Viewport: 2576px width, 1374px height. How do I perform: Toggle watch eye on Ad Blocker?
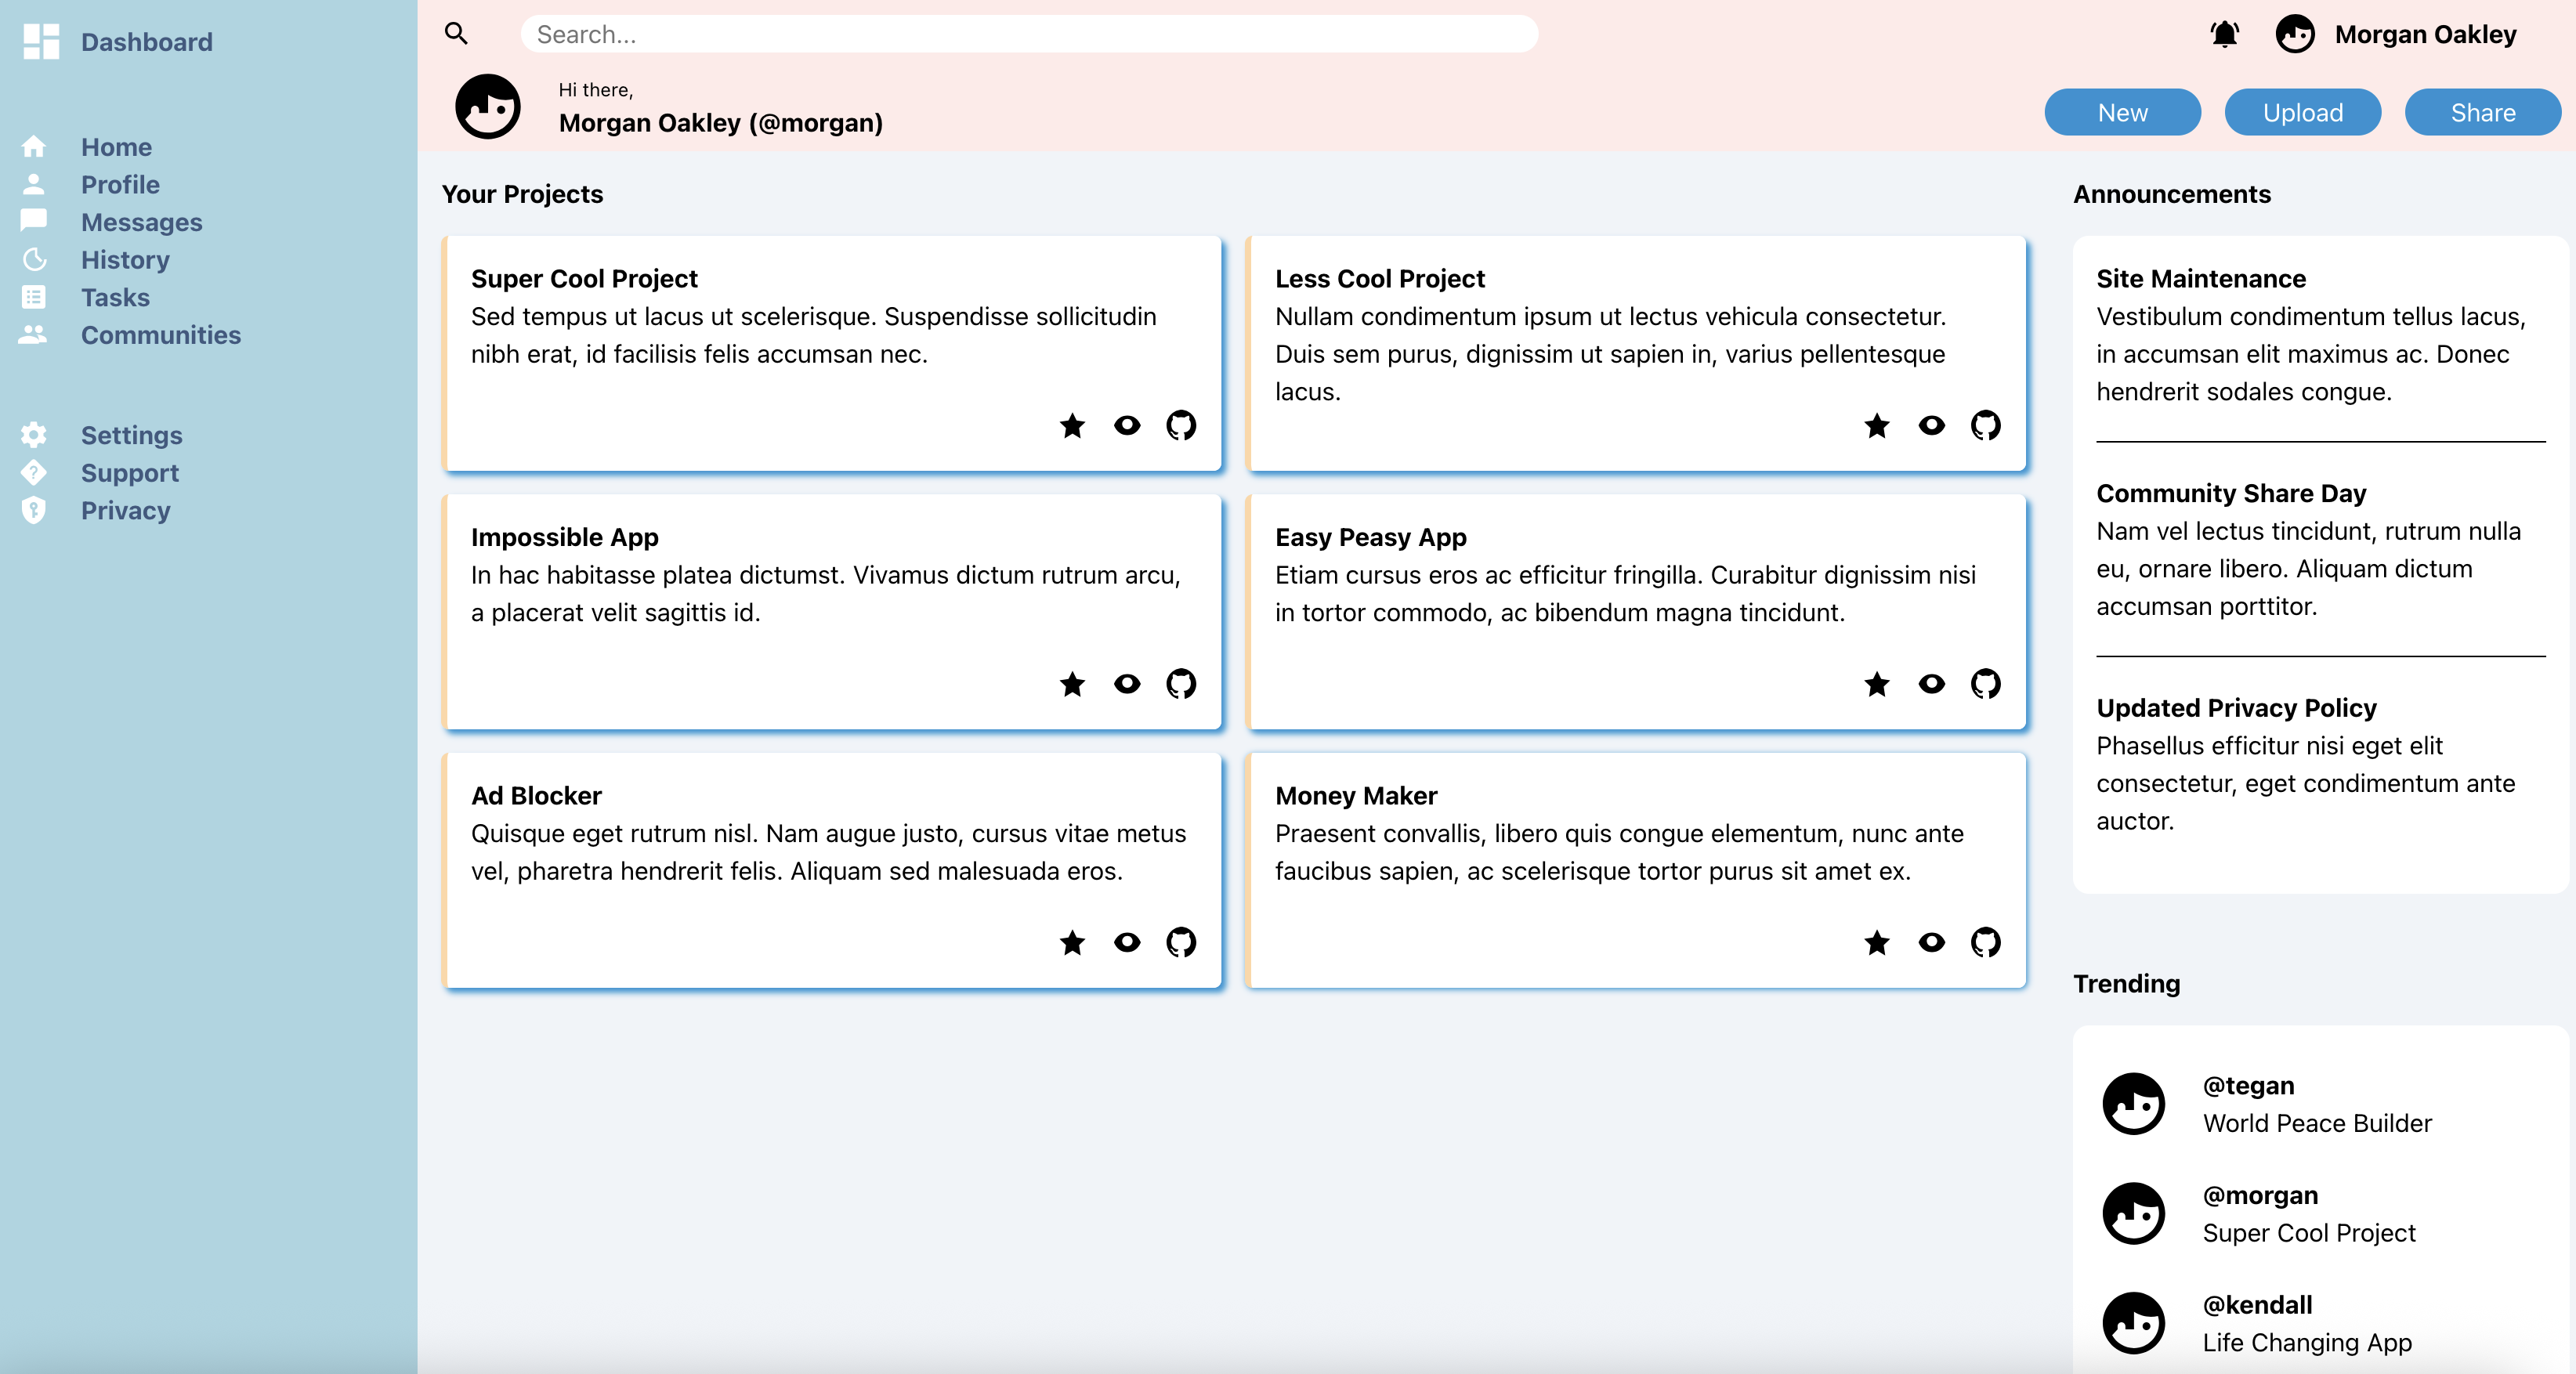[x=1127, y=942]
